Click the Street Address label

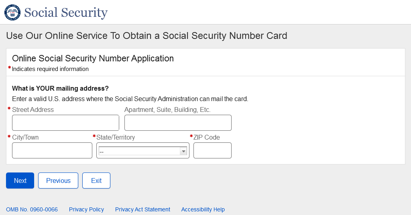(33, 110)
